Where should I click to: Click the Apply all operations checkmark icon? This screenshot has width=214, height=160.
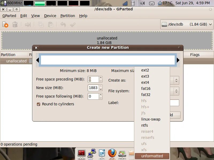click(x=73, y=25)
